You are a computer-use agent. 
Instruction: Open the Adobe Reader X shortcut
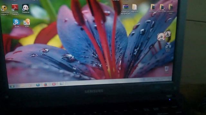[15, 10]
